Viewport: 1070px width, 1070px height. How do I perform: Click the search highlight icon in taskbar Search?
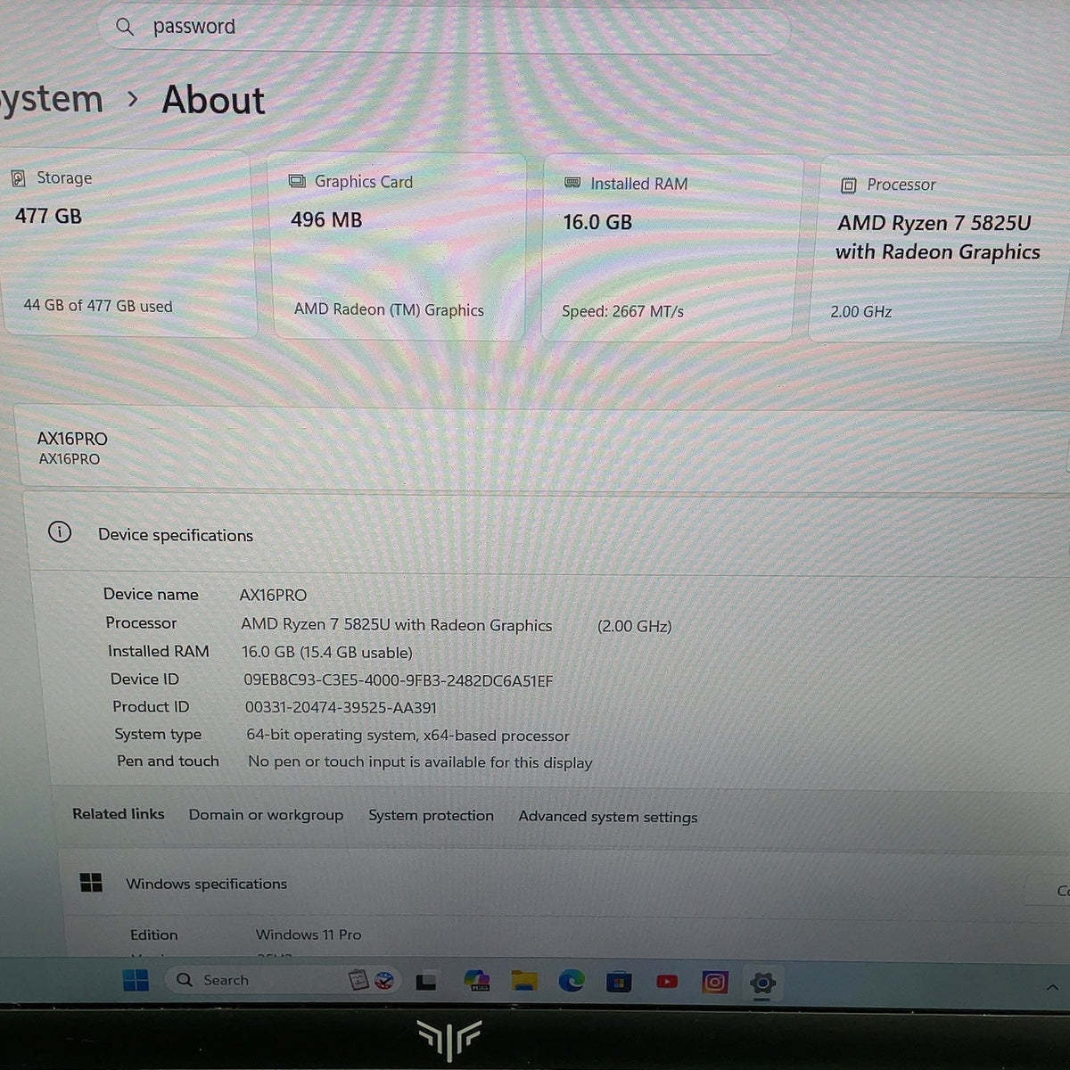point(371,980)
